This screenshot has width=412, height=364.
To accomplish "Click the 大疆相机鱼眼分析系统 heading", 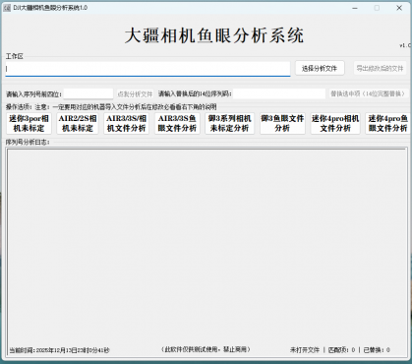I will point(214,35).
